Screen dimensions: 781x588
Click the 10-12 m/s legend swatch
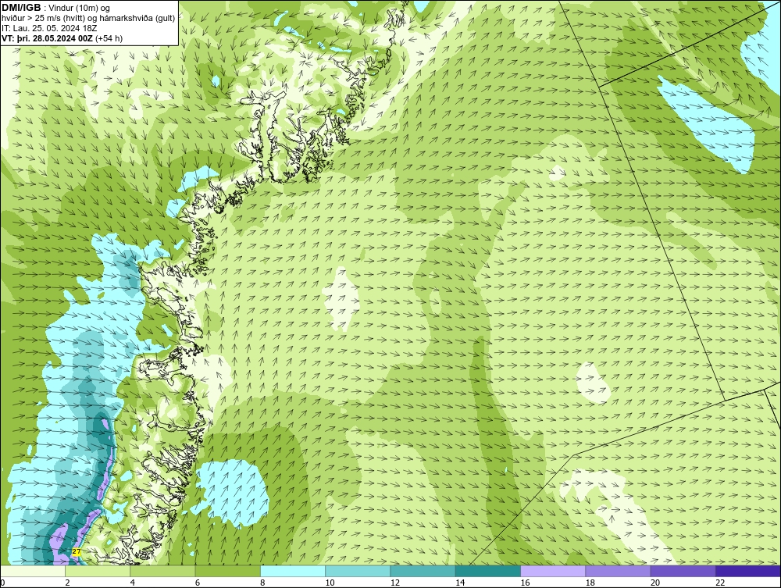click(x=358, y=571)
